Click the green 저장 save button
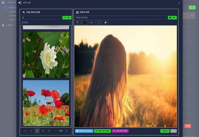 click(172, 18)
